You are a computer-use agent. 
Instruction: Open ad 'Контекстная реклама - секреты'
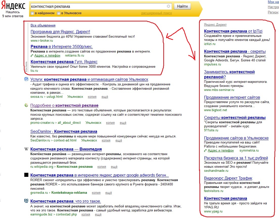[235, 51]
